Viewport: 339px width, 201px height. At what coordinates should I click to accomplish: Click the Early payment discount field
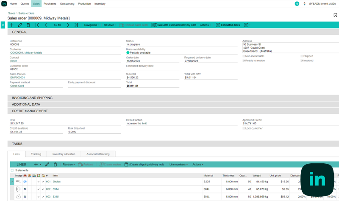tap(94, 86)
